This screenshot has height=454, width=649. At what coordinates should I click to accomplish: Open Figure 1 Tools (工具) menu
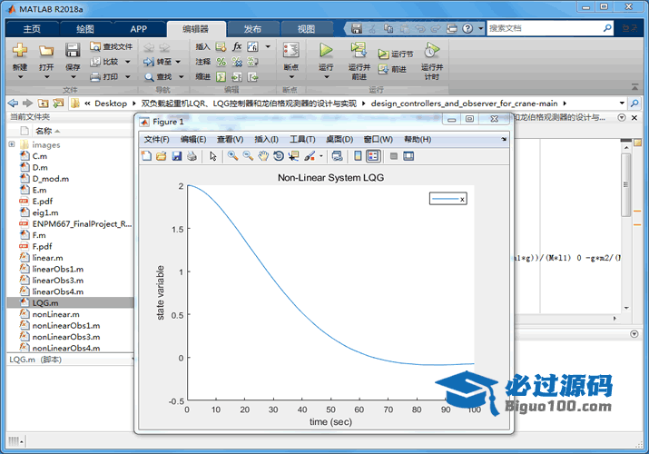pos(302,140)
